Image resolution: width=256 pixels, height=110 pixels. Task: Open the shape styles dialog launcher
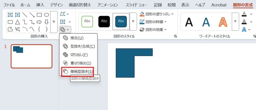[x=175, y=37]
